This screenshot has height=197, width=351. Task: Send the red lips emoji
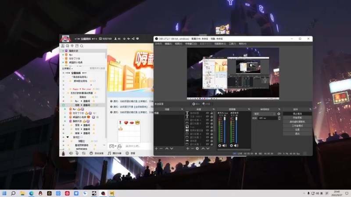point(132,123)
